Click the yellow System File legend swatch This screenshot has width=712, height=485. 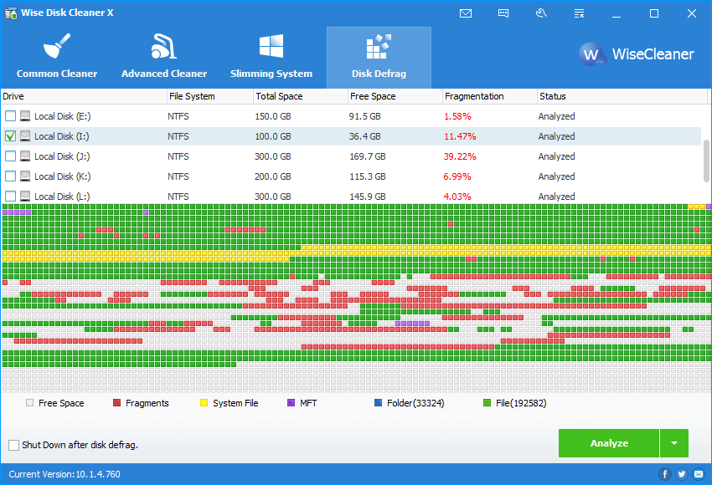click(x=204, y=402)
